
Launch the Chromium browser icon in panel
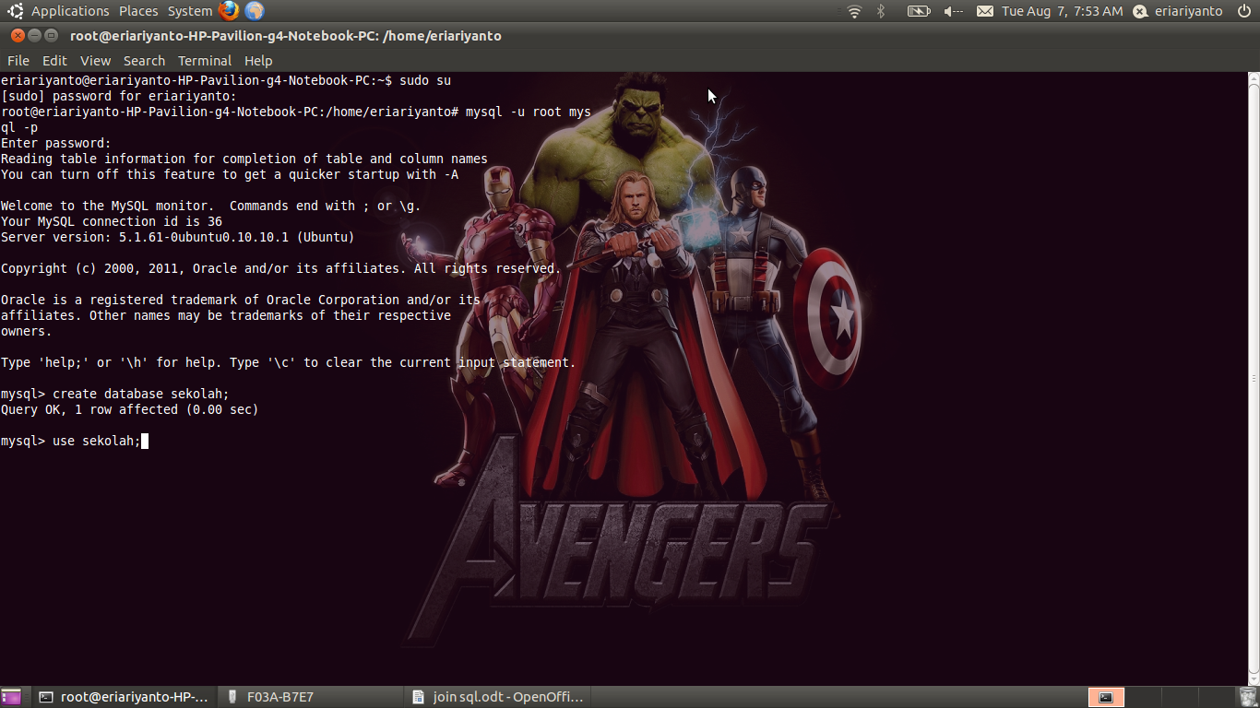[255, 11]
